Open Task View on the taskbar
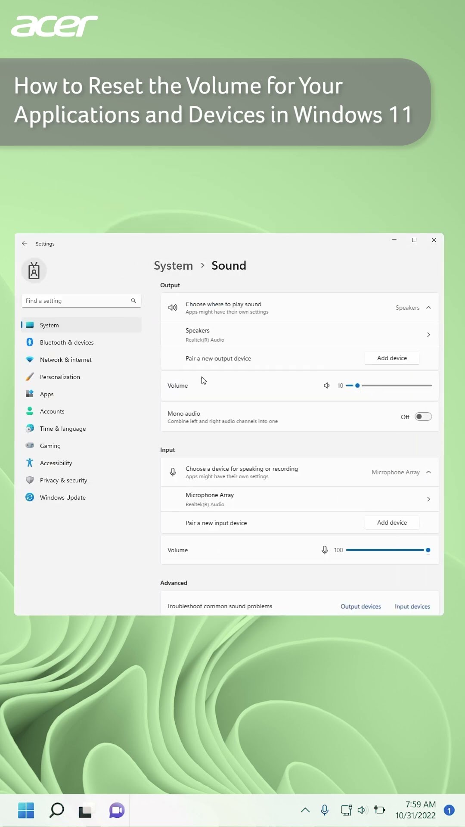 click(x=85, y=811)
